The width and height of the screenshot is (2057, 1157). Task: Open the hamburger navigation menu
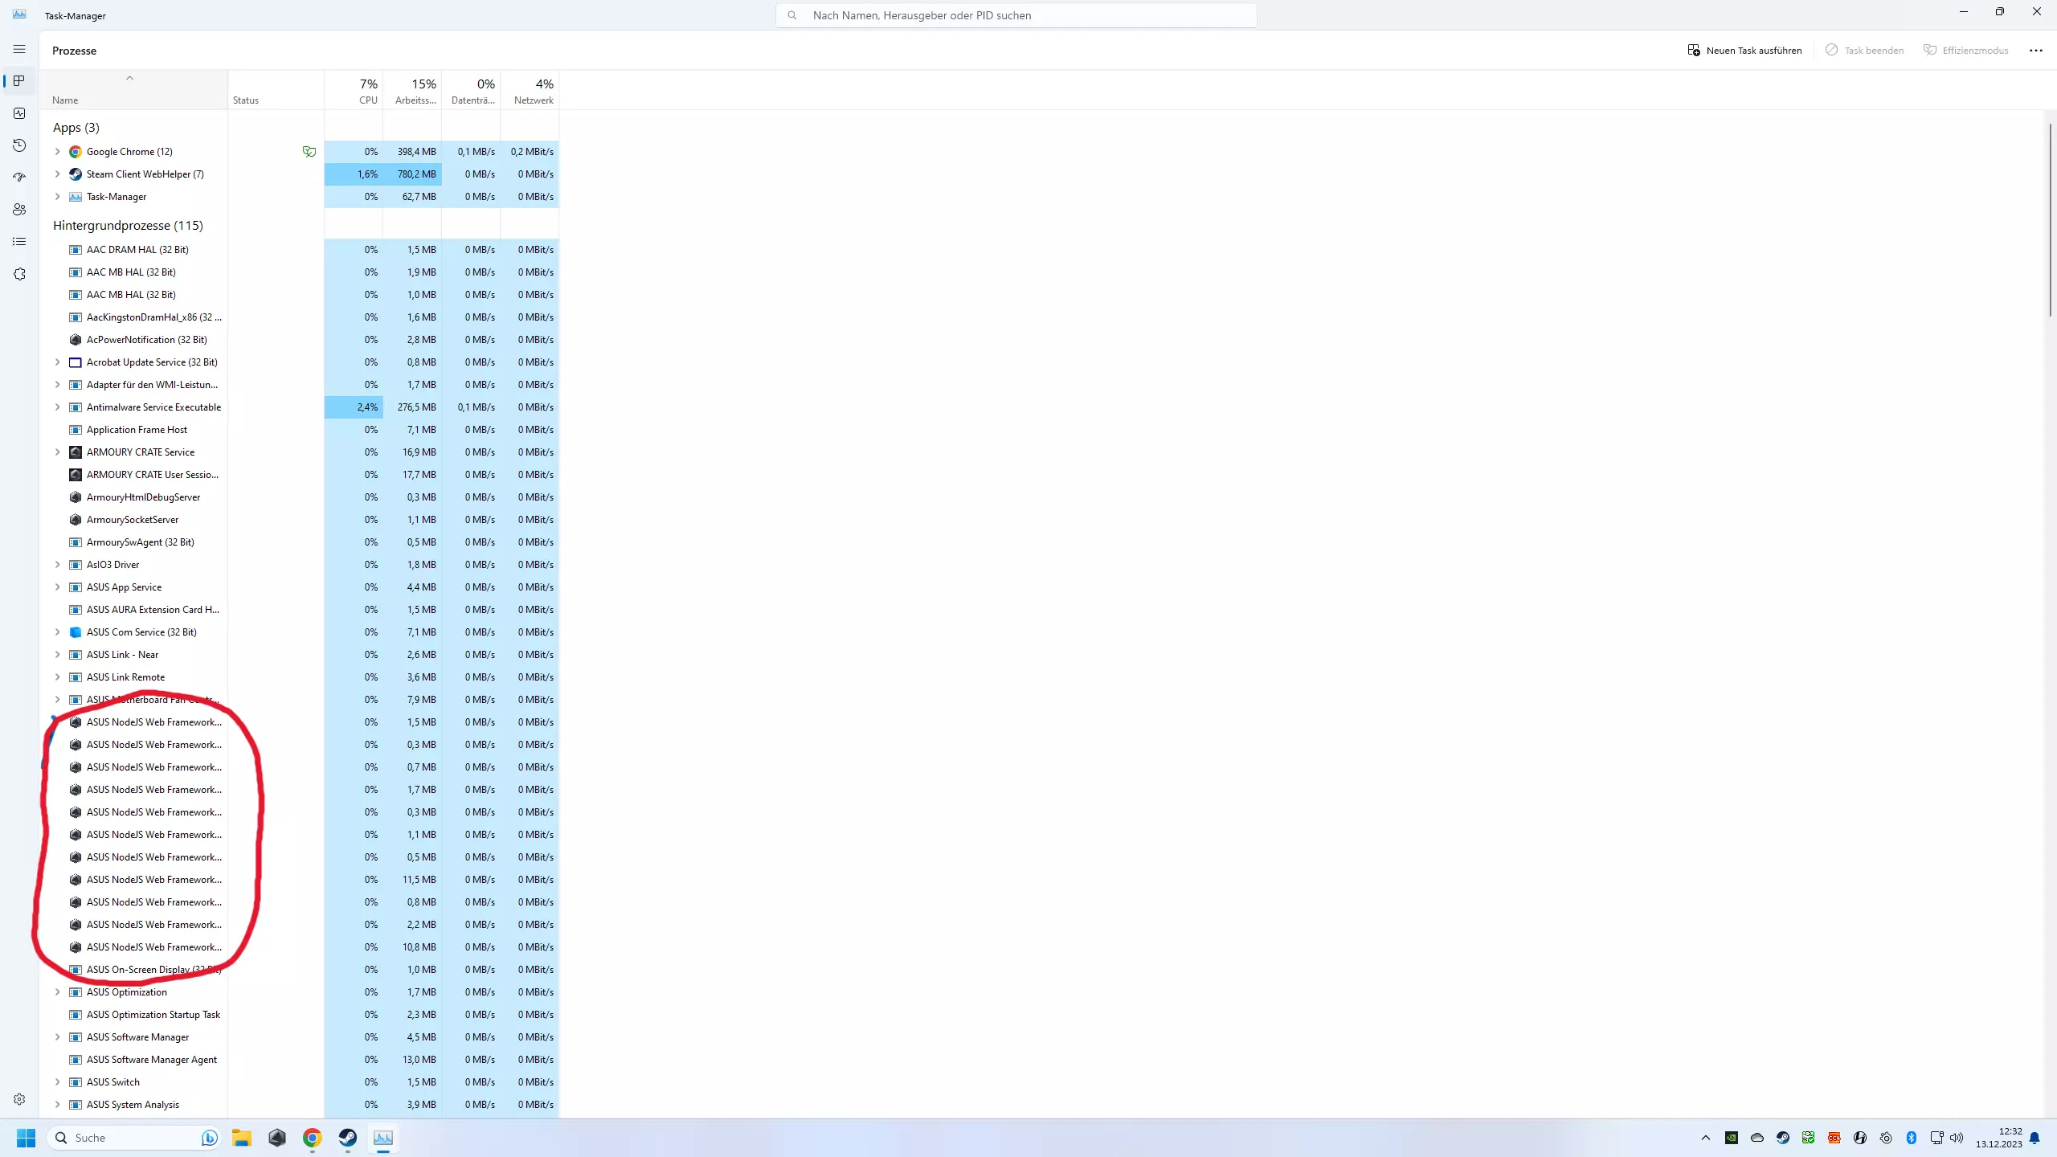tap(19, 50)
